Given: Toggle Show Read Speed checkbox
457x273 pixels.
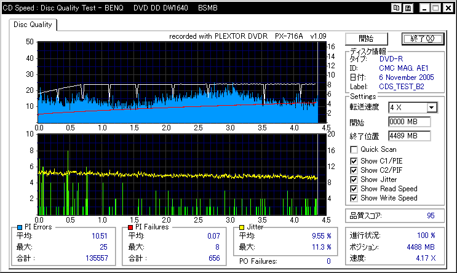Looking at the screenshot, I should (x=354, y=189).
